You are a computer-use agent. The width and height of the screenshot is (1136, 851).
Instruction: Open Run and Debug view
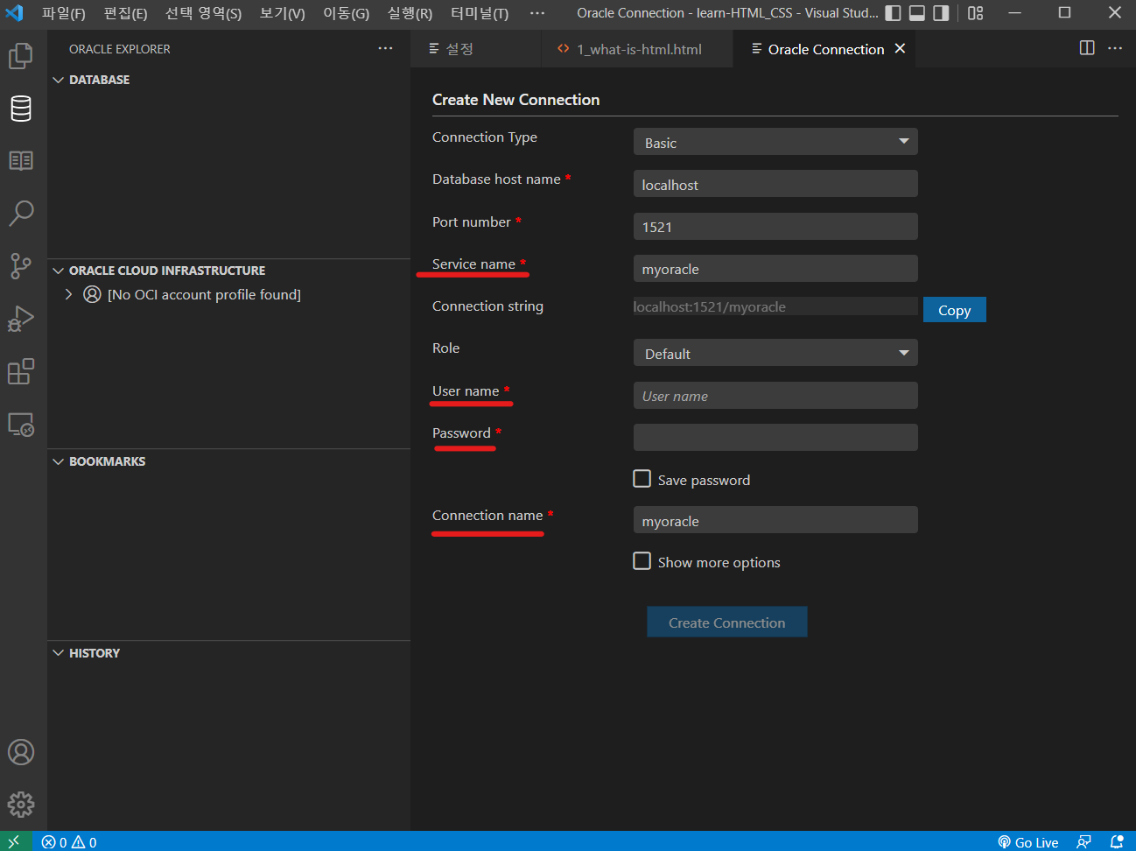pyautogui.click(x=21, y=319)
